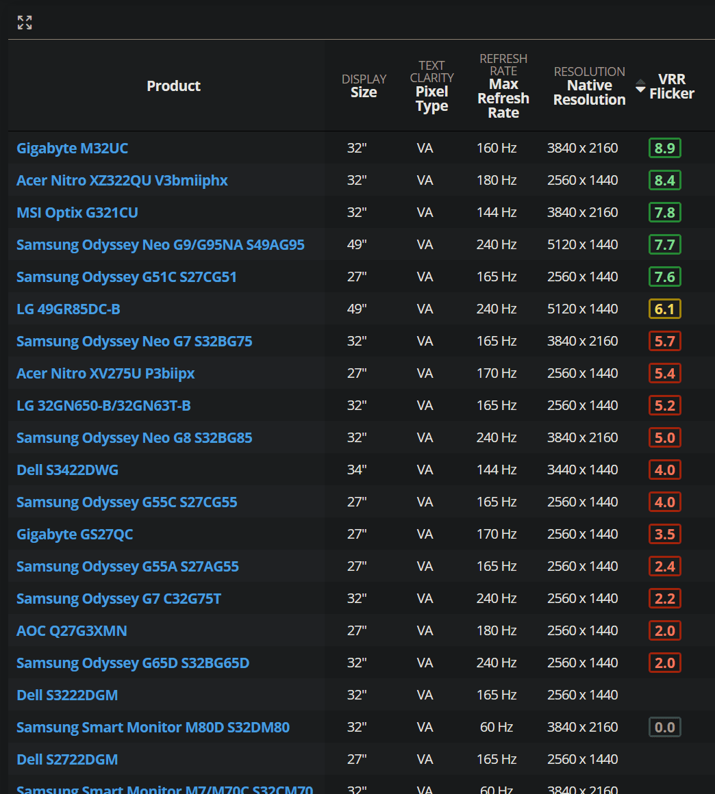715x794 pixels.
Task: Open the Gigabyte M32UC product link
Action: pyautogui.click(x=72, y=149)
